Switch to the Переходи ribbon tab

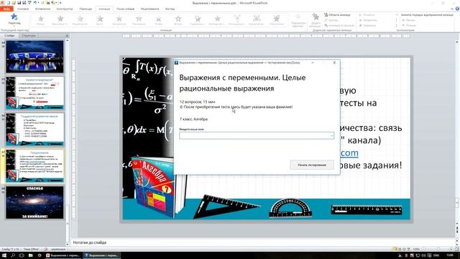[x=86, y=9]
